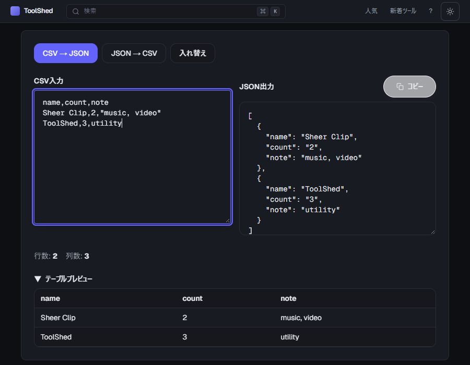470x365 pixels.
Task: Click the 入れ替え swap button
Action: pos(192,53)
